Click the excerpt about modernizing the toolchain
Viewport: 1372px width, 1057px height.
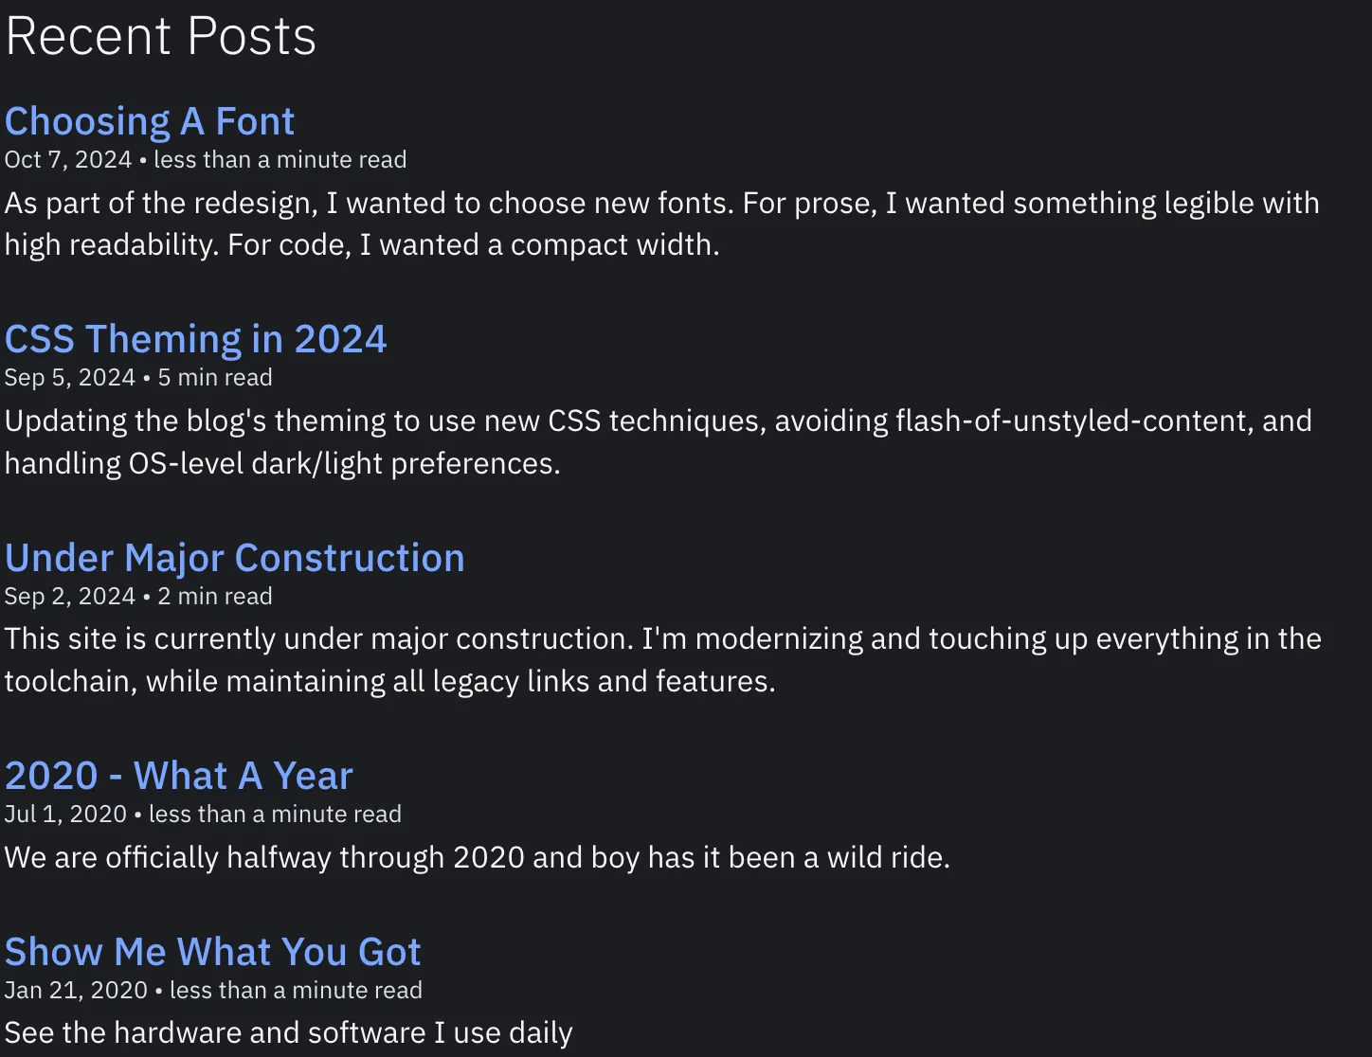click(662, 660)
